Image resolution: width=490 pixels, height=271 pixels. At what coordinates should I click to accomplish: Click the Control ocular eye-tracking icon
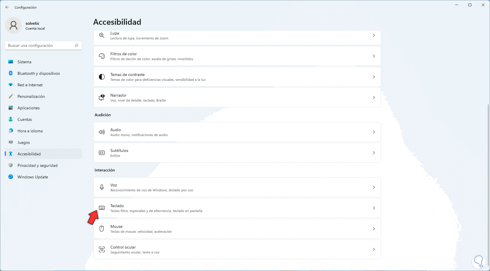(x=102, y=249)
